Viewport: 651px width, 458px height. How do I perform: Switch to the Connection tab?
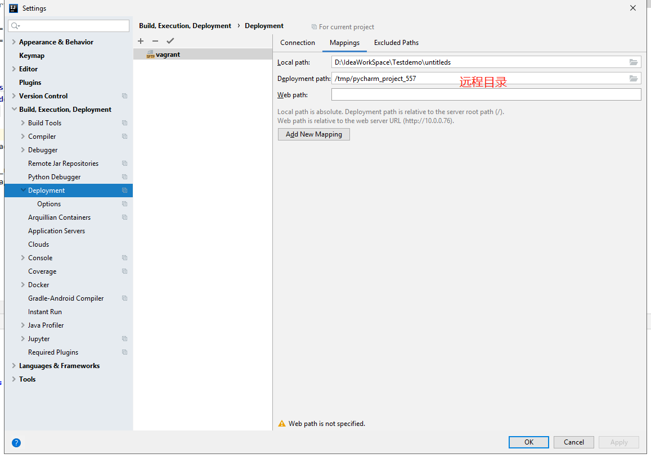pos(297,43)
